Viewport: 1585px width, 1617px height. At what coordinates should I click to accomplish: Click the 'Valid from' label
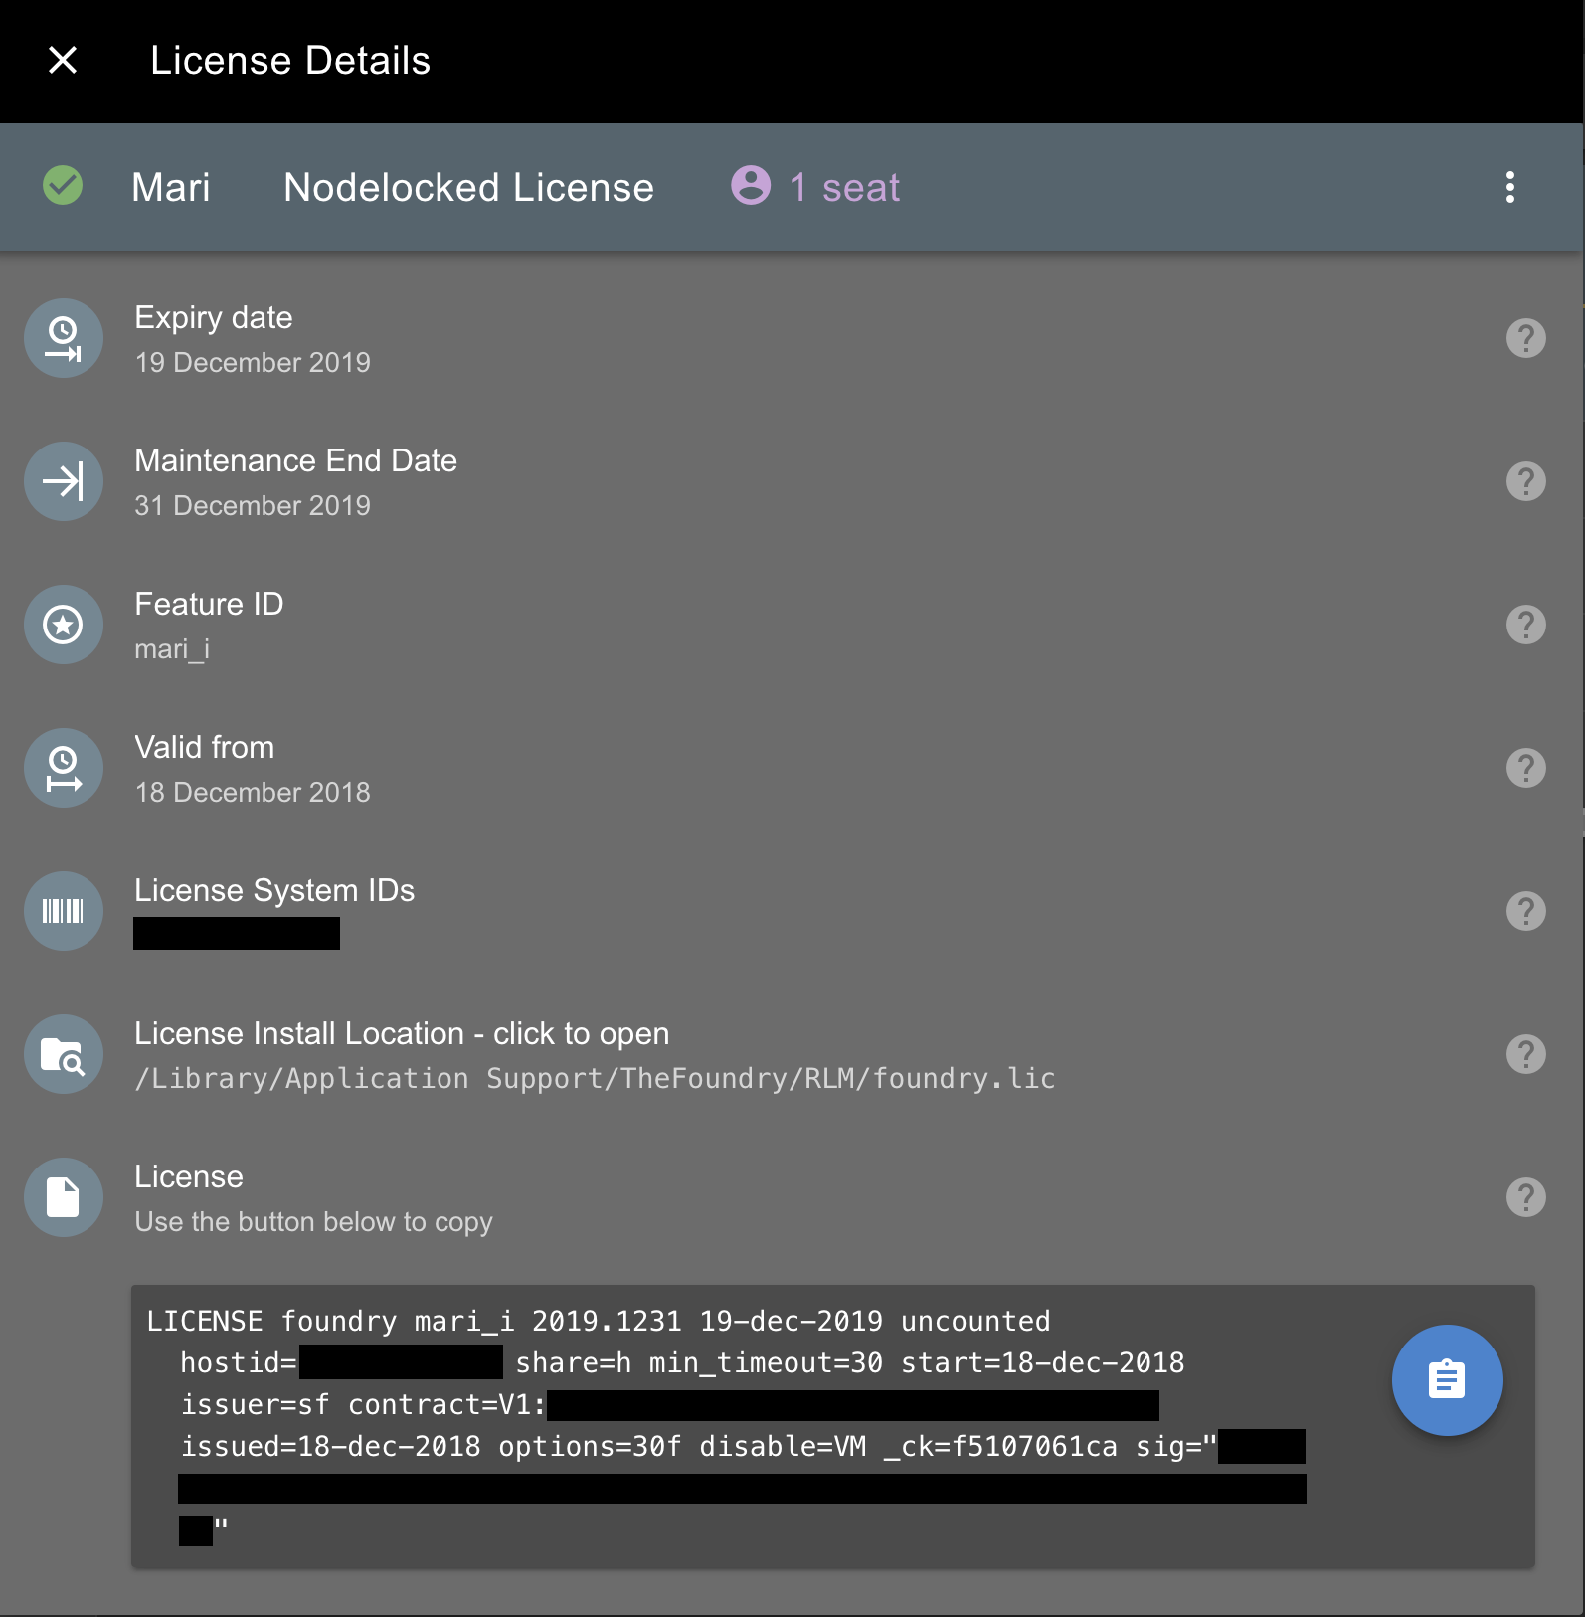coord(204,747)
